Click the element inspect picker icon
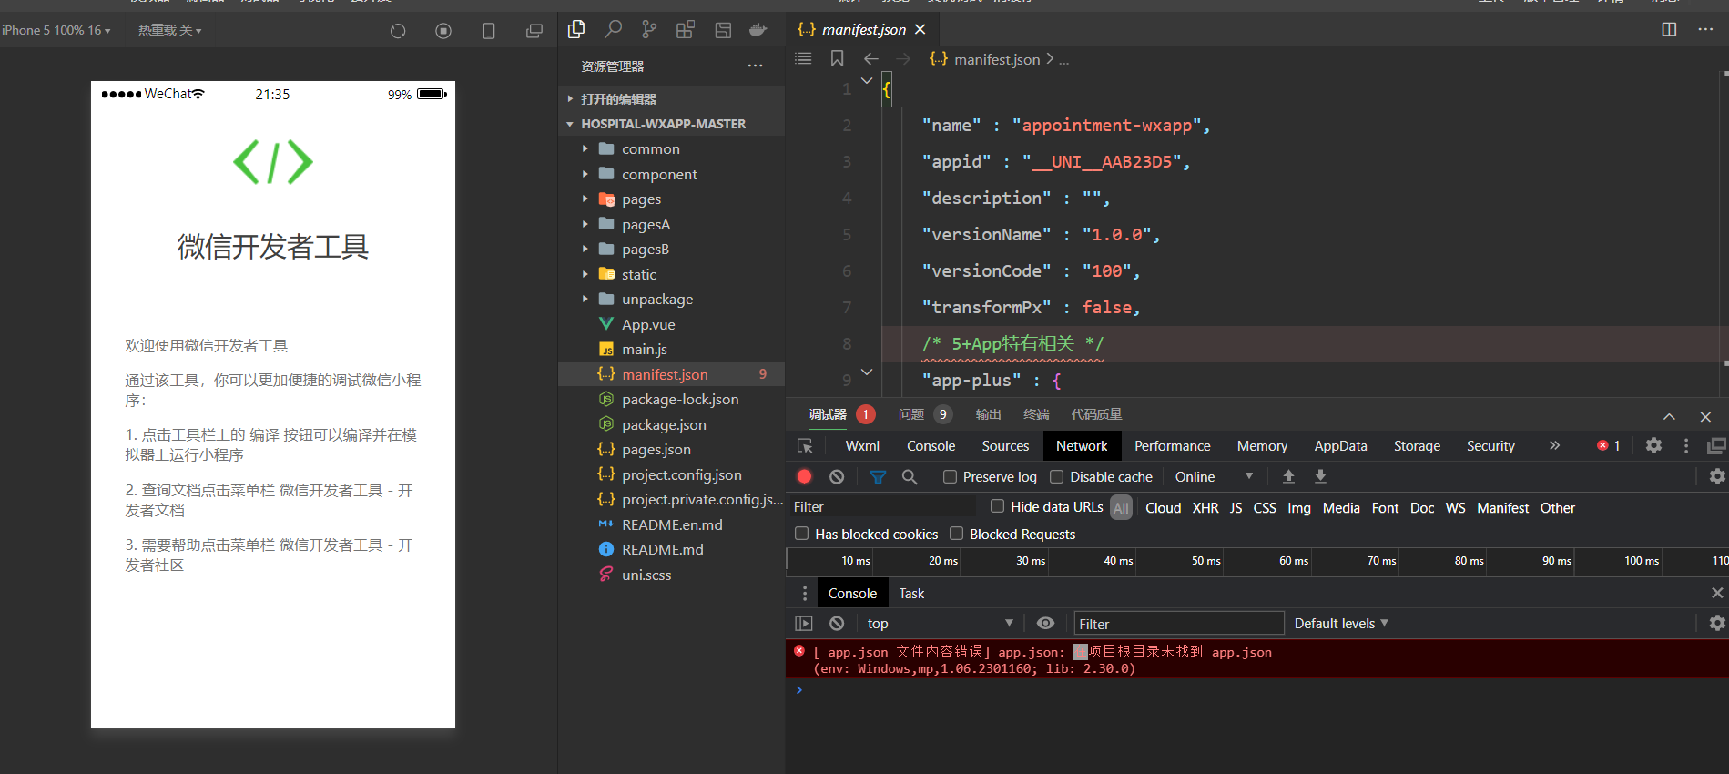Screen dimensions: 1729x774 point(805,446)
